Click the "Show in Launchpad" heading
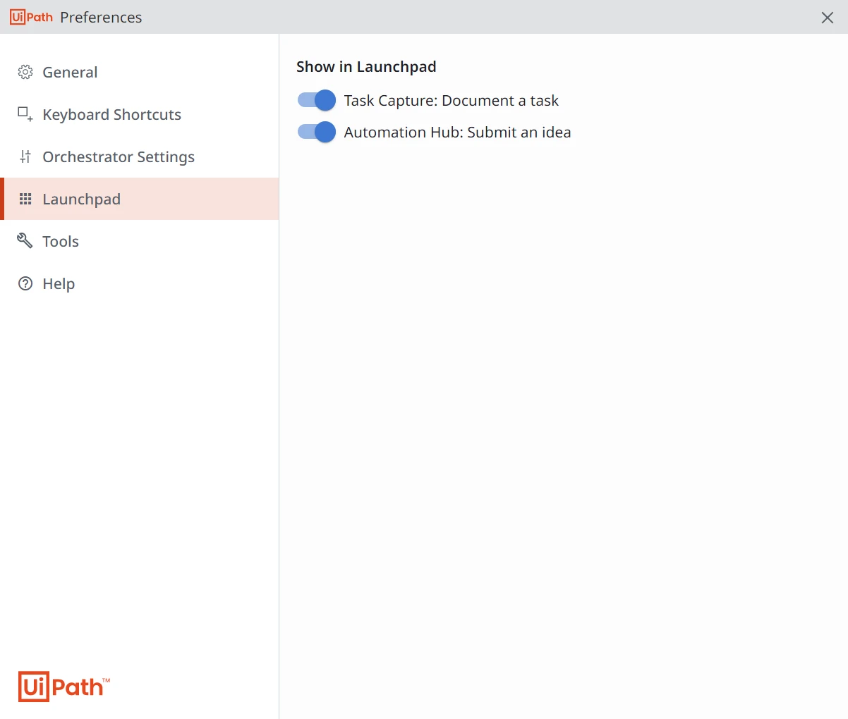The image size is (848, 719). [x=366, y=67]
